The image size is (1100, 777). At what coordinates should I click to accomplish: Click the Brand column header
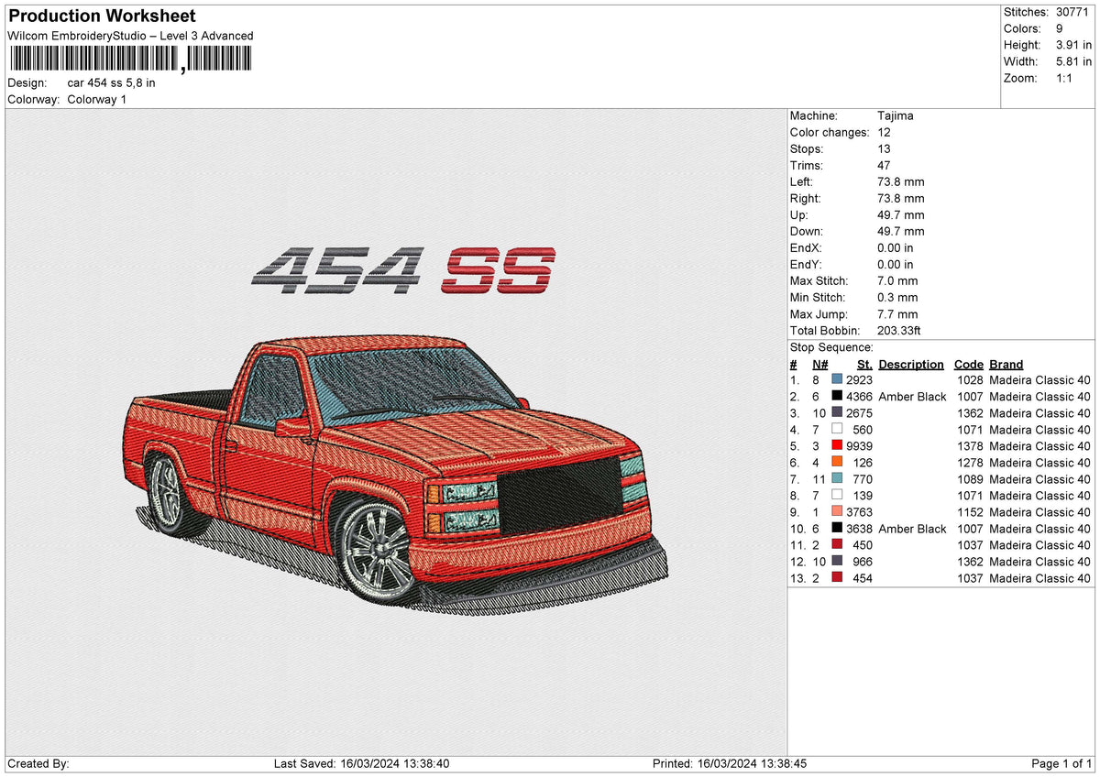[1006, 364]
